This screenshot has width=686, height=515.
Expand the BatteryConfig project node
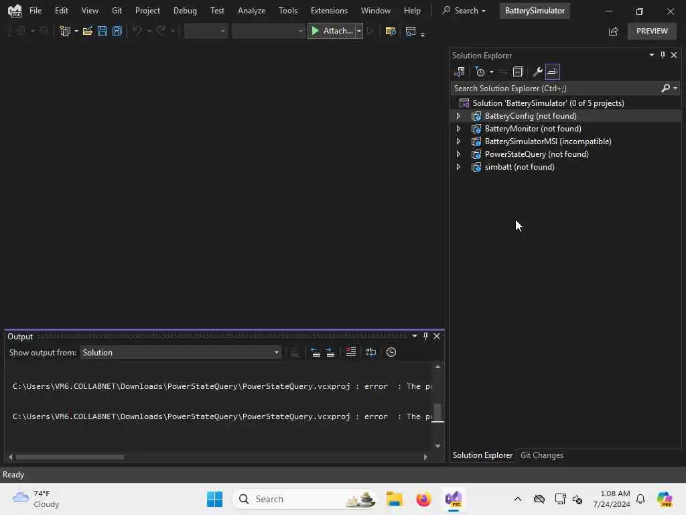[458, 116]
